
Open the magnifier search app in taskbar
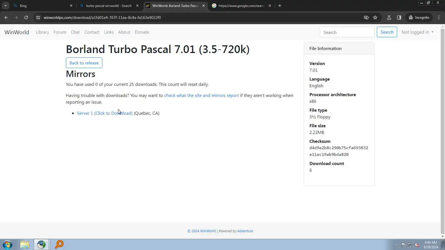[x=59, y=245]
